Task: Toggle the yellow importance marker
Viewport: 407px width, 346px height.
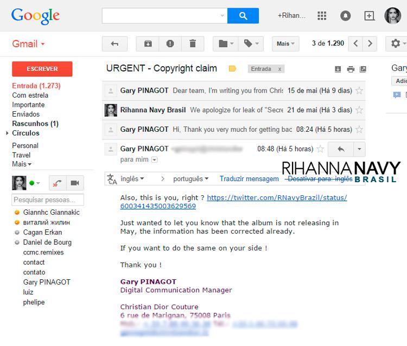Action: (x=232, y=69)
